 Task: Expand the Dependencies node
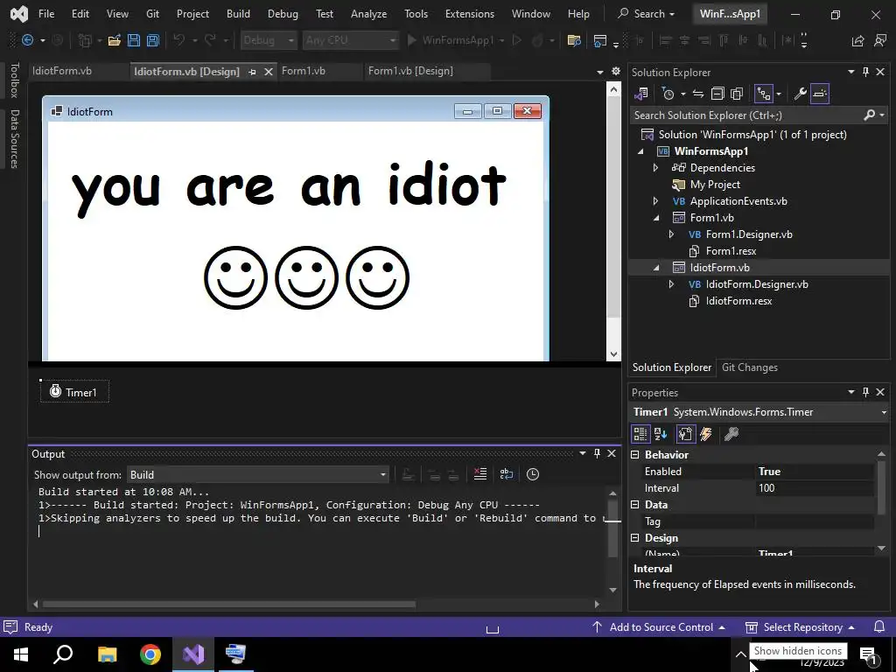655,168
